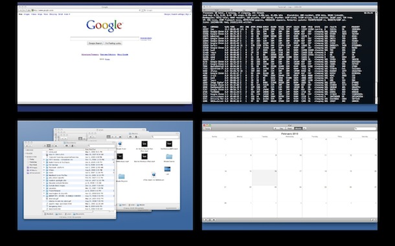Click the iCal Today button
395x246 pixels.
(x=207, y=128)
